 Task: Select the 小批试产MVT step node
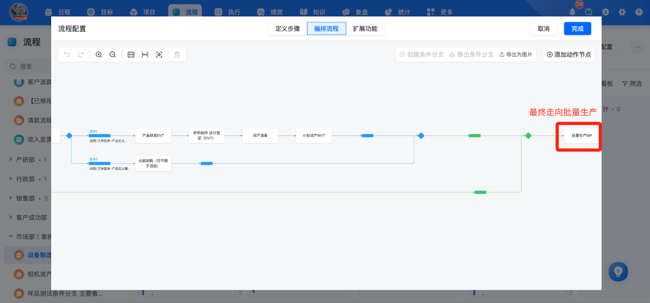coord(314,135)
